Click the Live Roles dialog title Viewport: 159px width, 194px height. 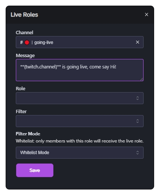pyautogui.click(x=24, y=15)
